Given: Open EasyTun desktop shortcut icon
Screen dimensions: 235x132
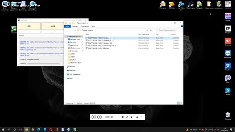Looking at the screenshot, I should [x=14, y=29].
